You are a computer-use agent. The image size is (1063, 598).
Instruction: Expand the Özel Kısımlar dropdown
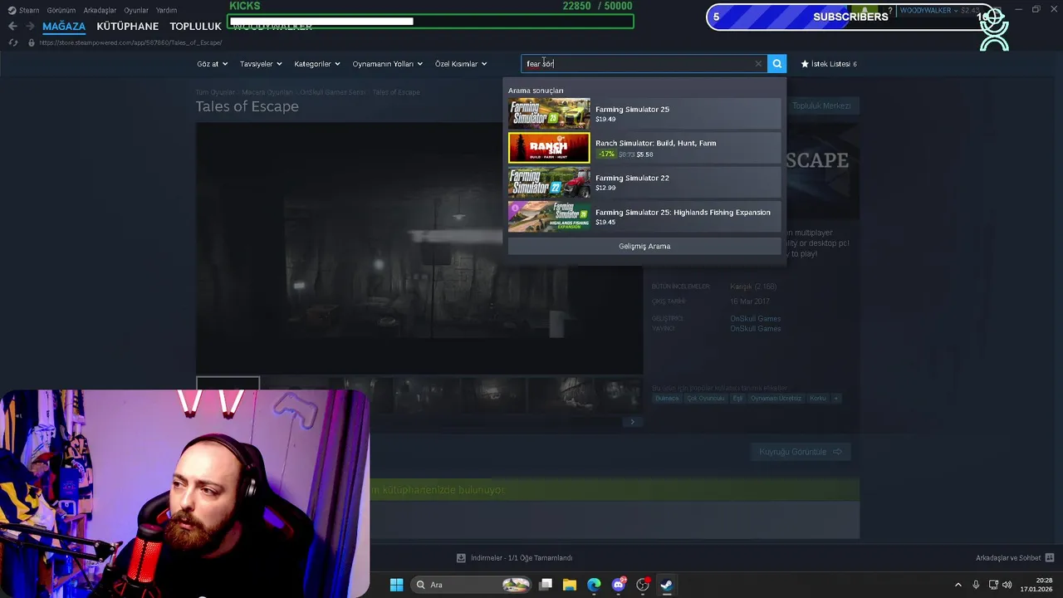pyautogui.click(x=461, y=64)
